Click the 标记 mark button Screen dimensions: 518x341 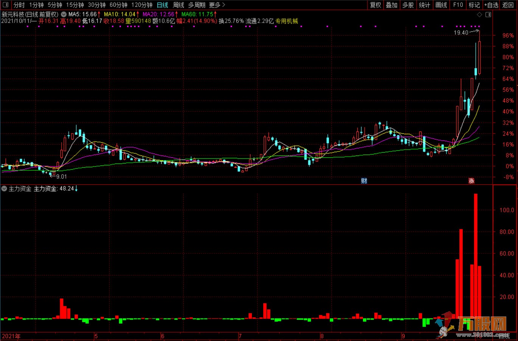point(474,5)
